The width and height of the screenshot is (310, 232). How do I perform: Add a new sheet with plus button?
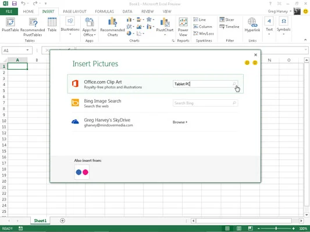(x=62, y=220)
